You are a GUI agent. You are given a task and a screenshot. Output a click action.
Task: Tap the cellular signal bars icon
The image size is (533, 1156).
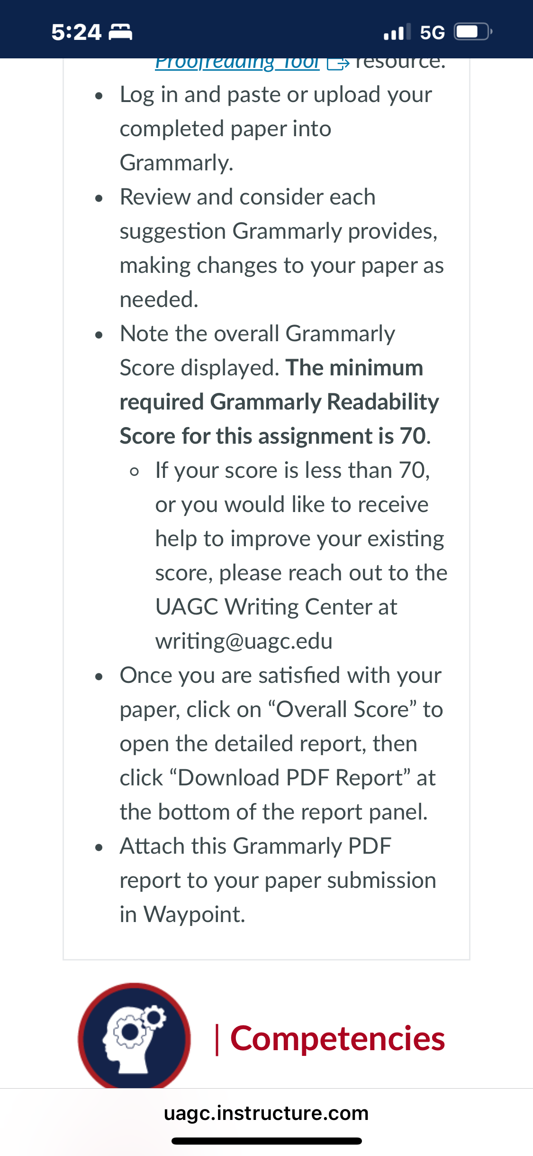click(397, 32)
